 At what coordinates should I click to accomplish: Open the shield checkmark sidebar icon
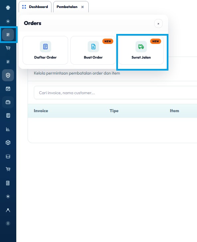point(8,75)
